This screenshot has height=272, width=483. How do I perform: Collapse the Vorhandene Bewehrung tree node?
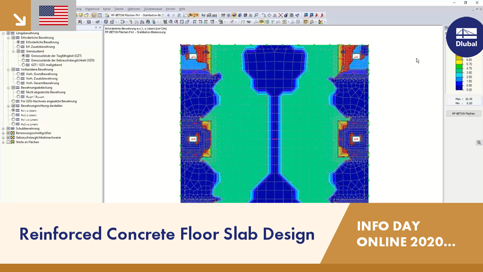pyautogui.click(x=8, y=70)
